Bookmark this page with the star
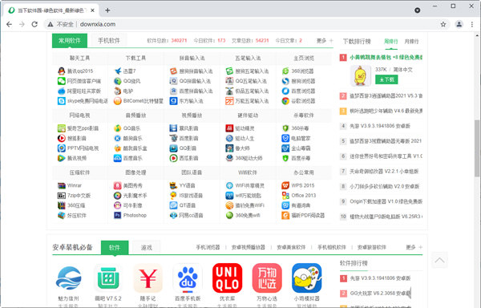The width and height of the screenshot is (481, 308). coord(443,24)
